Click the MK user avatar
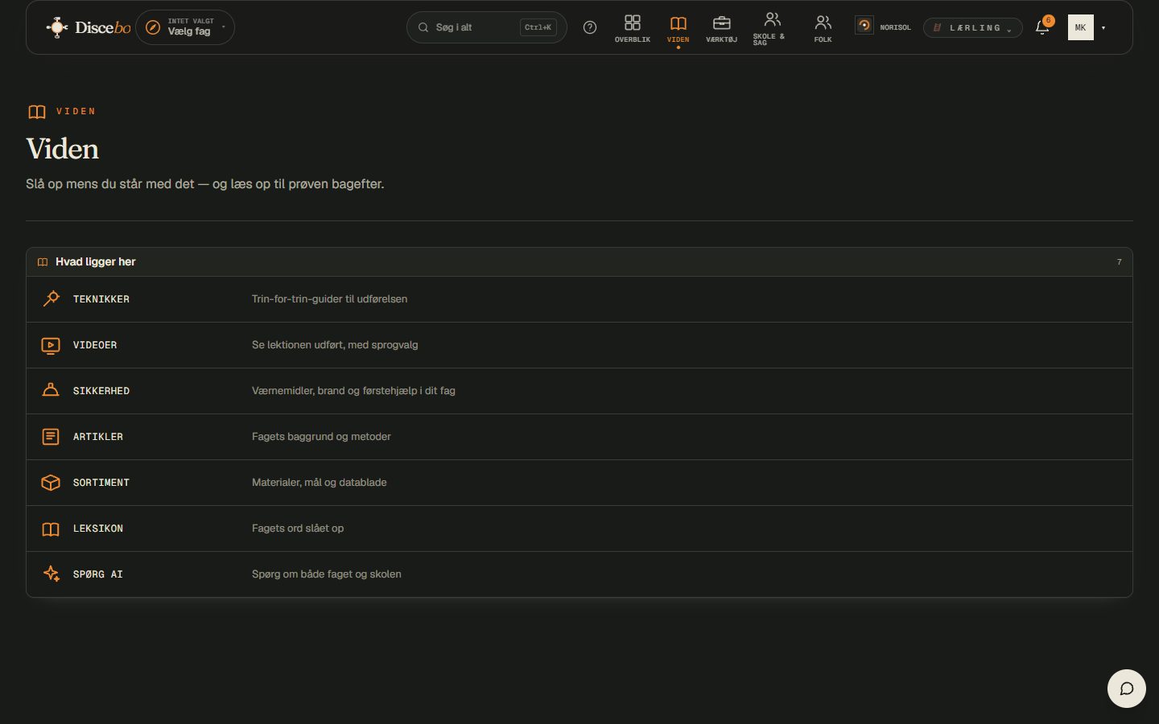Image resolution: width=1159 pixels, height=724 pixels. pyautogui.click(x=1080, y=27)
